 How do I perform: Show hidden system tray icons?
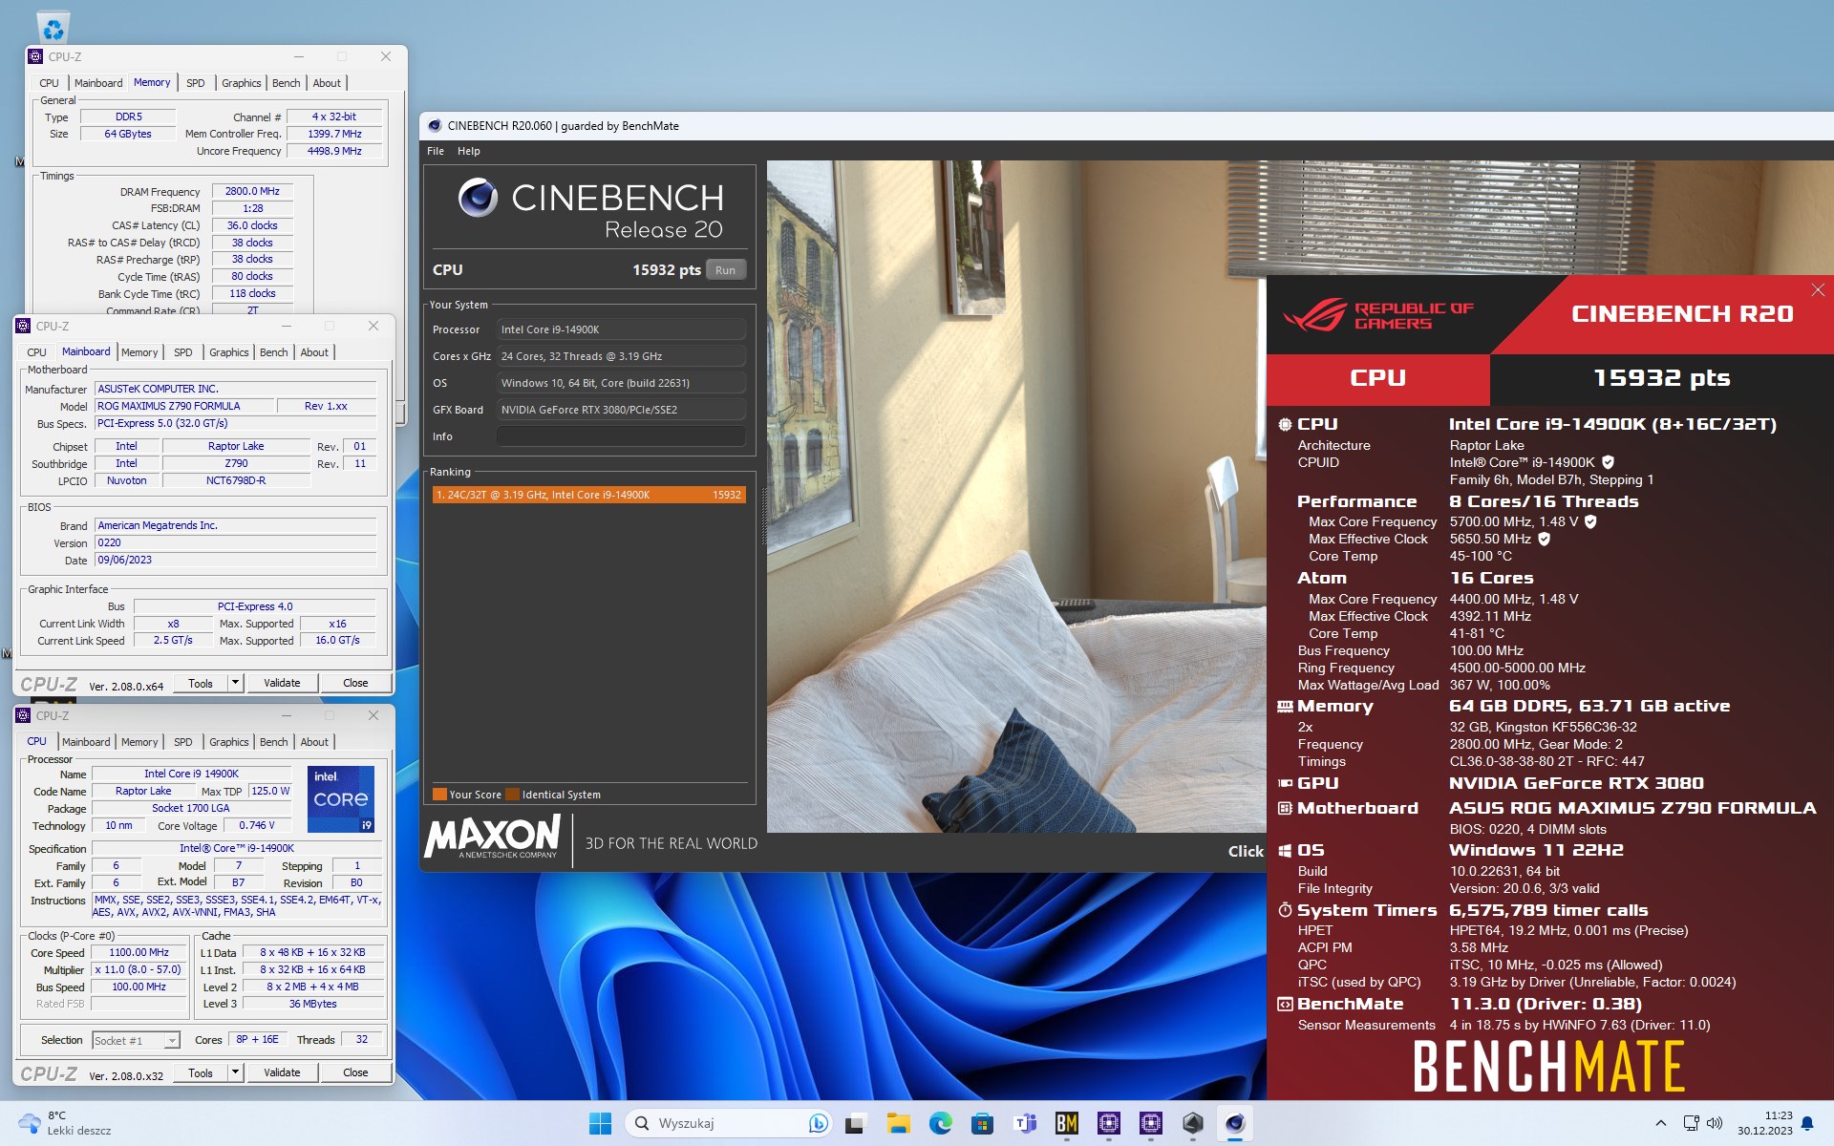(x=1660, y=1123)
